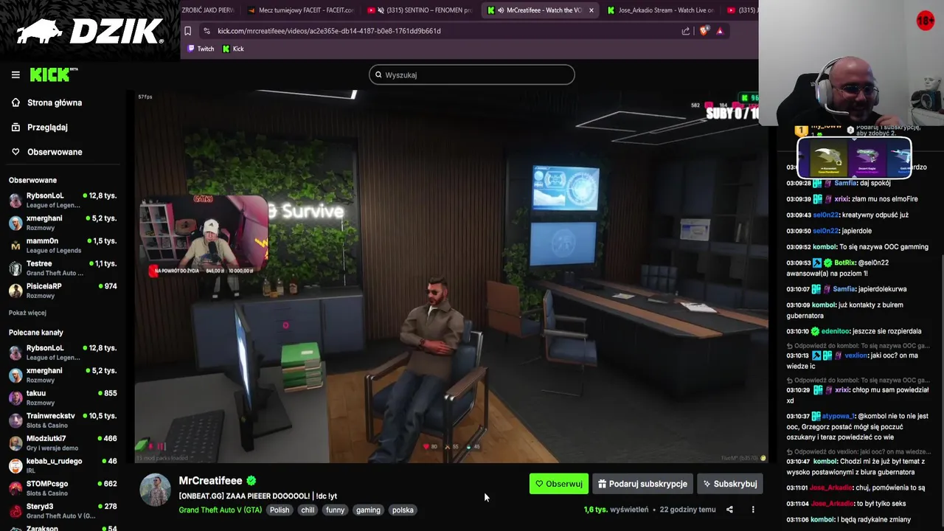The image size is (944, 531).
Task: Open Obserwowane in sidebar
Action: tap(55, 152)
